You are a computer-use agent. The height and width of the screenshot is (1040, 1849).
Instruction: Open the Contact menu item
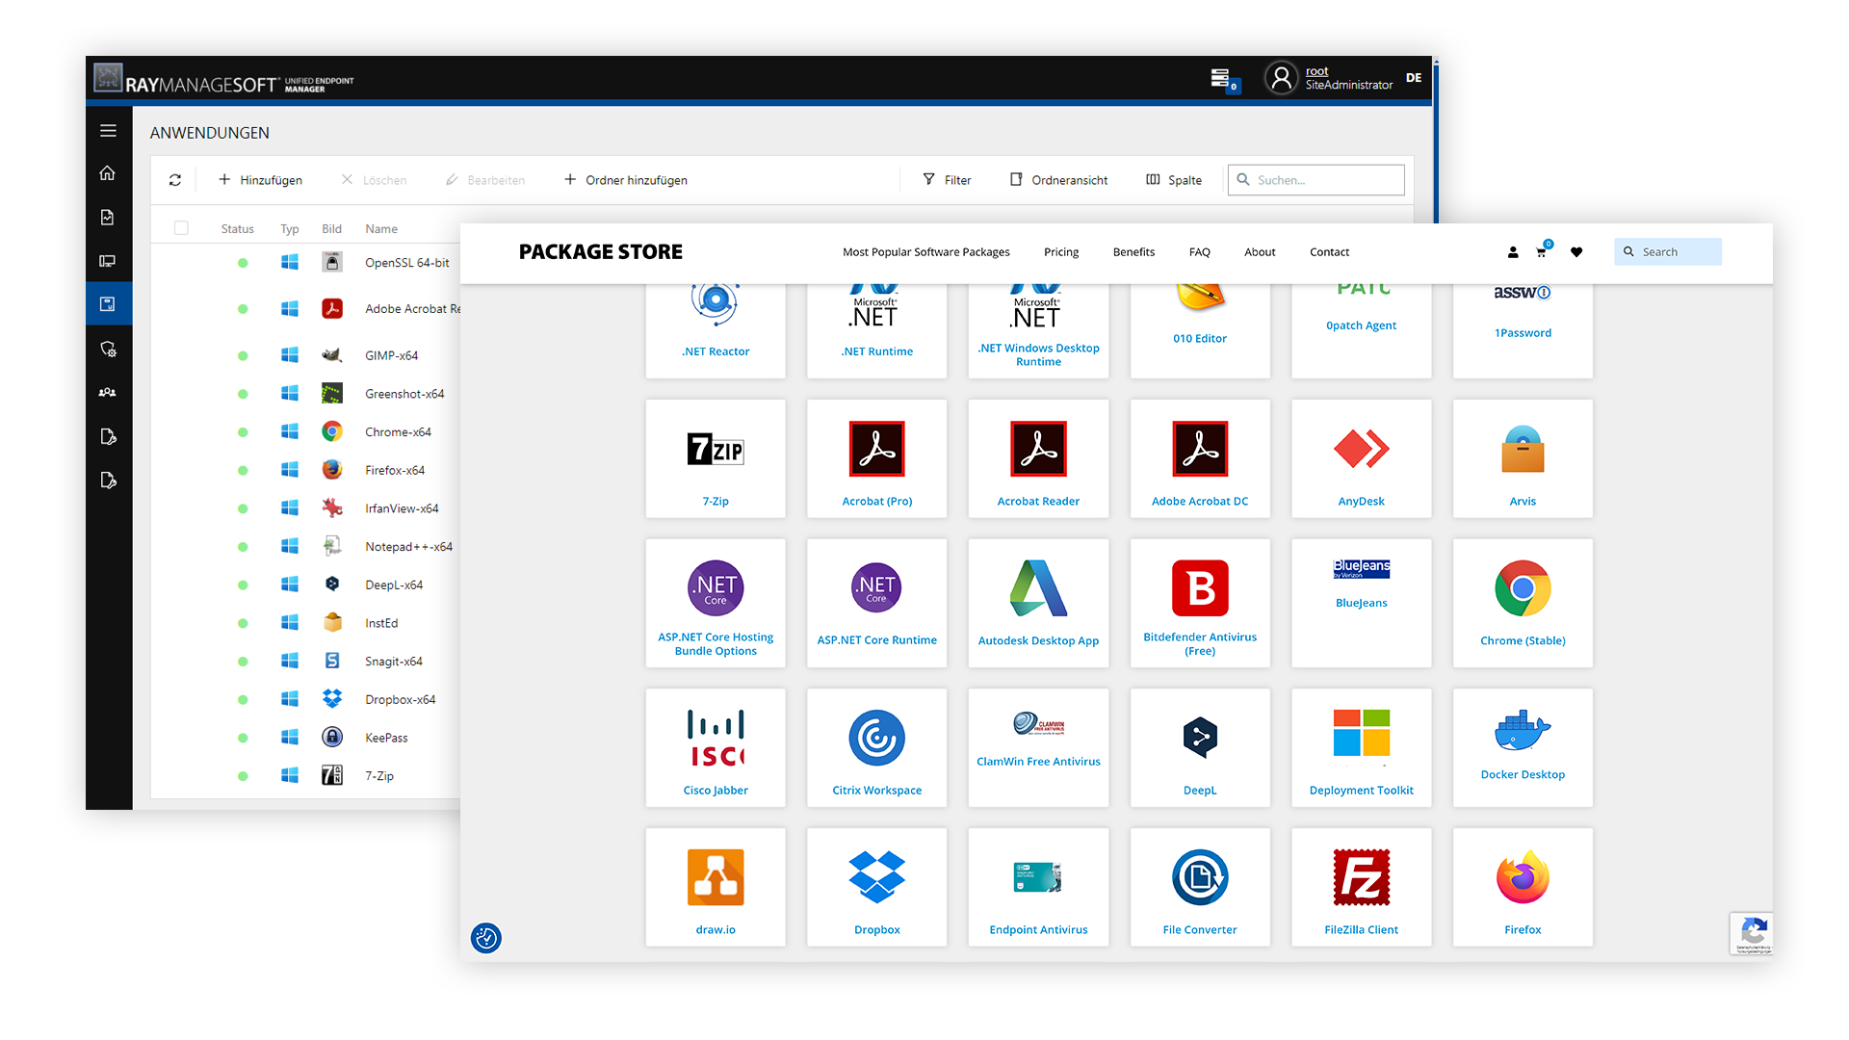pyautogui.click(x=1329, y=252)
